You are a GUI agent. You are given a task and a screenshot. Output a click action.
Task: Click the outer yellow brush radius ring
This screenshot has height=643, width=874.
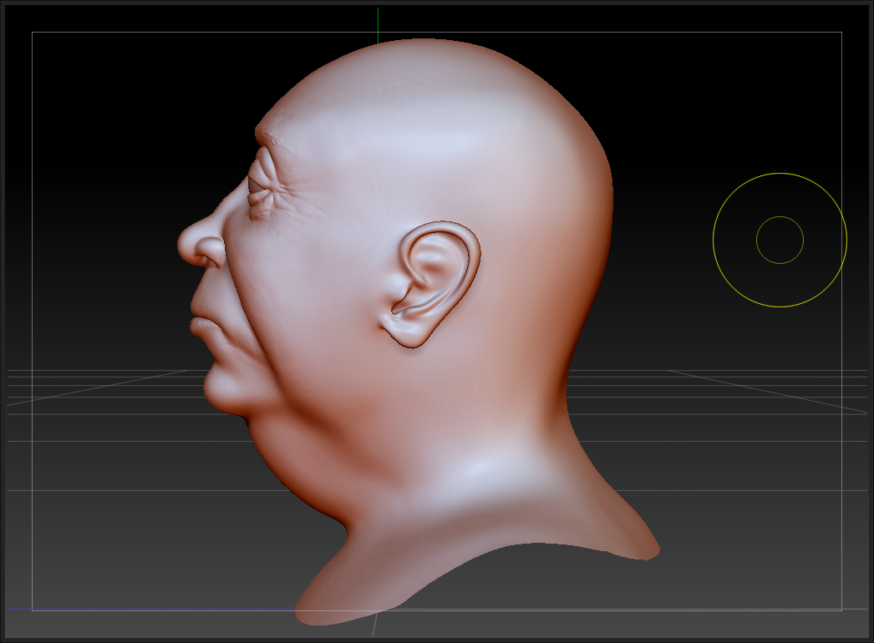tap(714, 240)
